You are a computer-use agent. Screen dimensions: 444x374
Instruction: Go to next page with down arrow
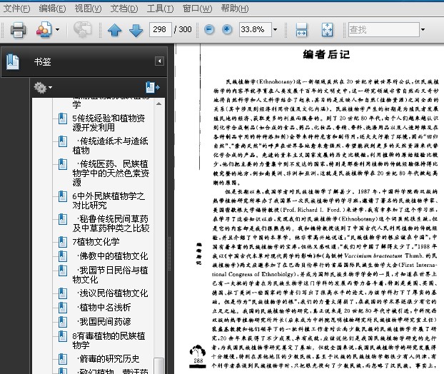click(x=136, y=30)
